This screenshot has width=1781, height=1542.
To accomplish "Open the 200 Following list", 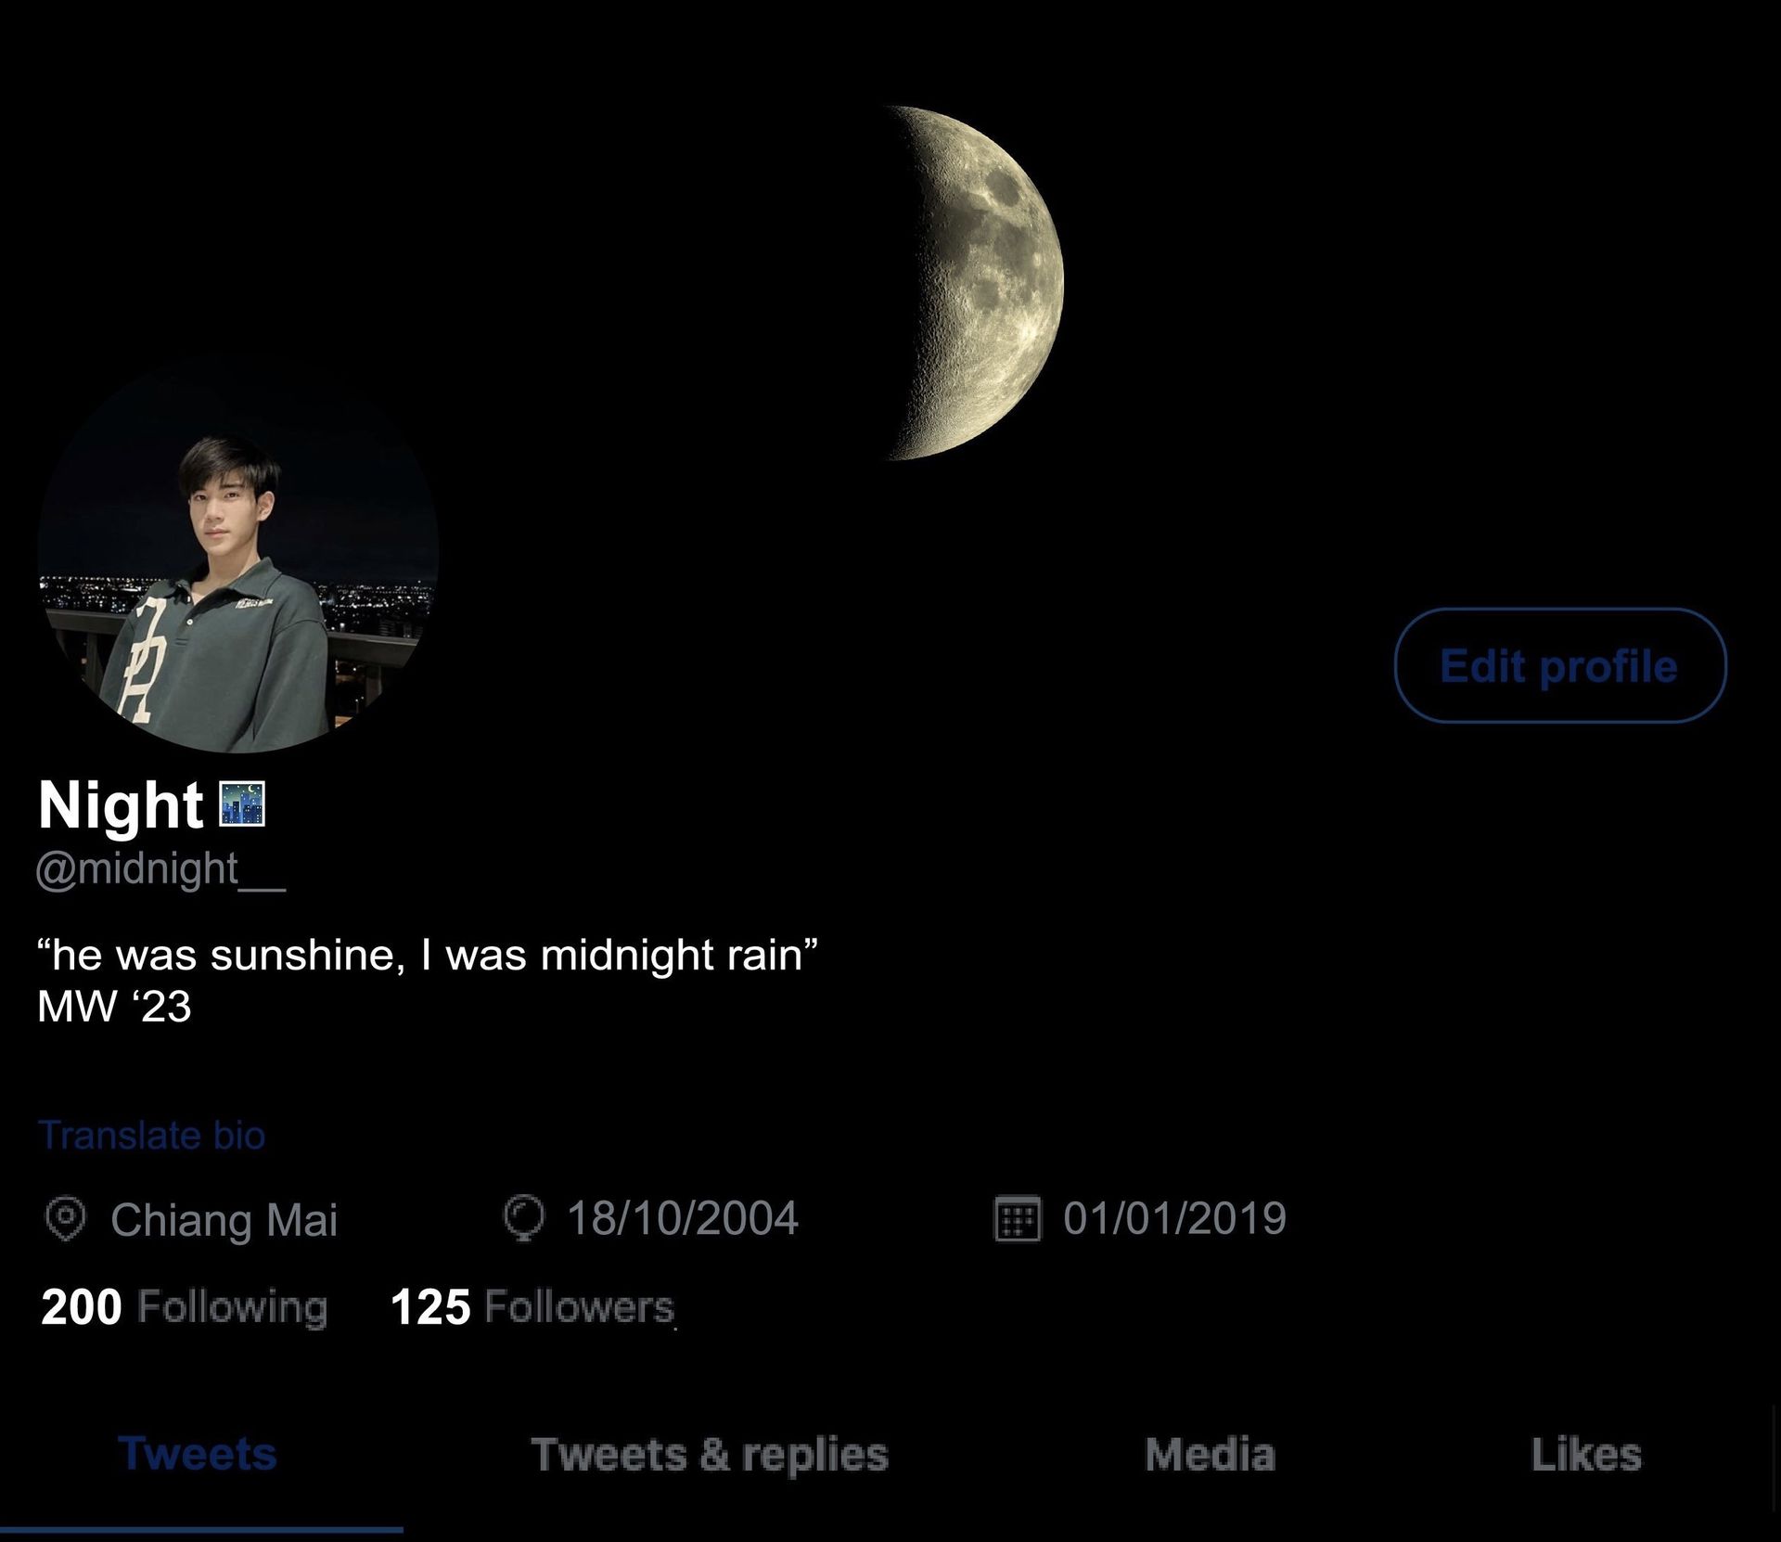I will 185,1307.
